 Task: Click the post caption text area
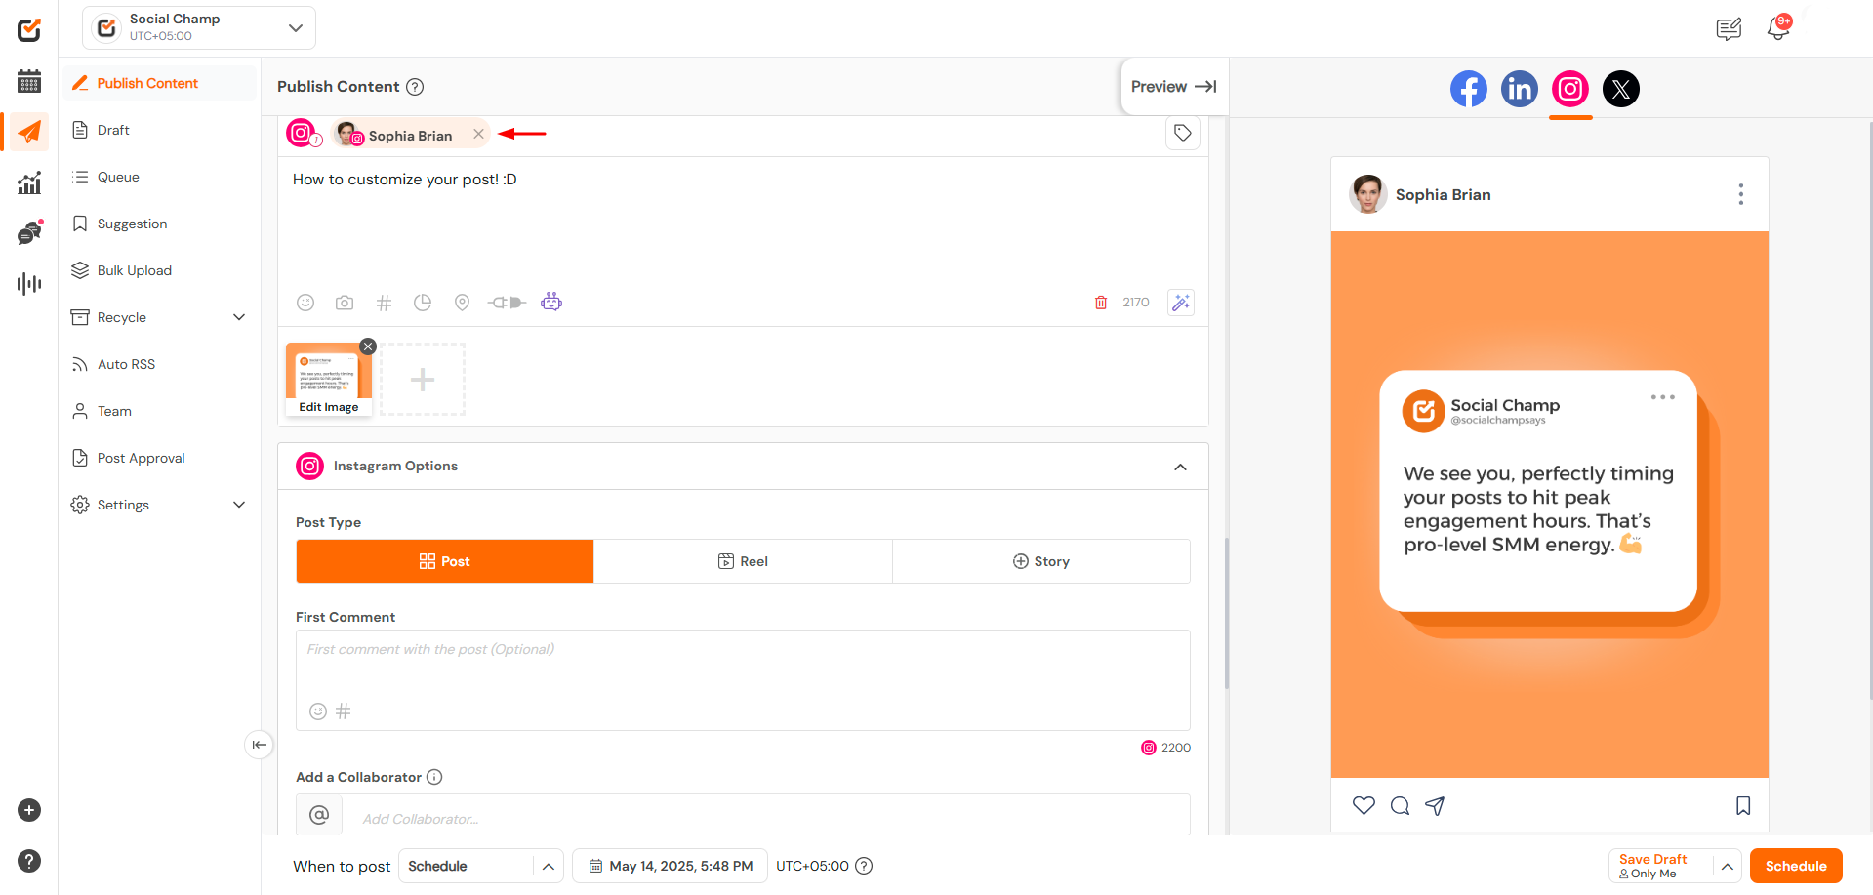[743, 223]
